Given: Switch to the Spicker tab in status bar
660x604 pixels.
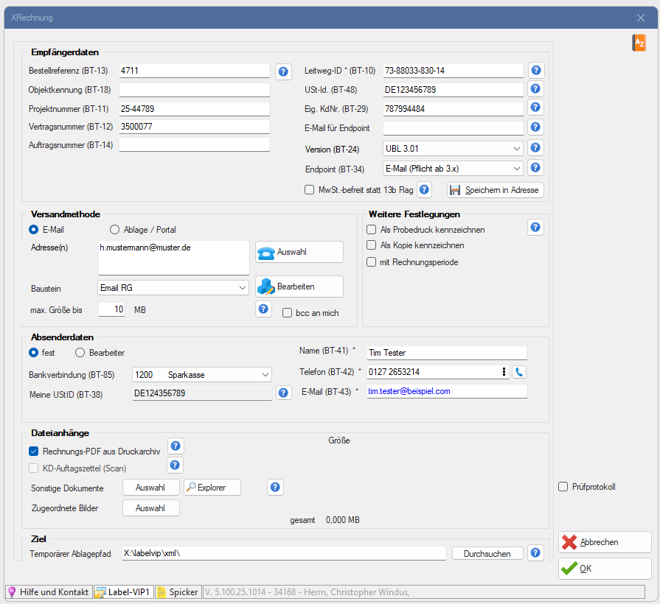Looking at the screenshot, I should pyautogui.click(x=177, y=592).
